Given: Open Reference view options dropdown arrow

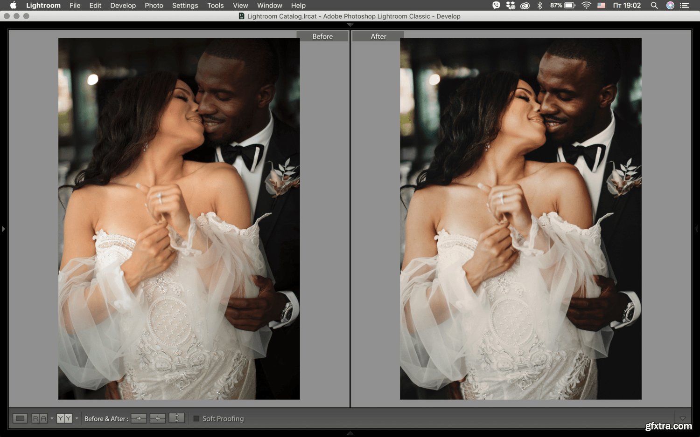Looking at the screenshot, I should (x=52, y=418).
